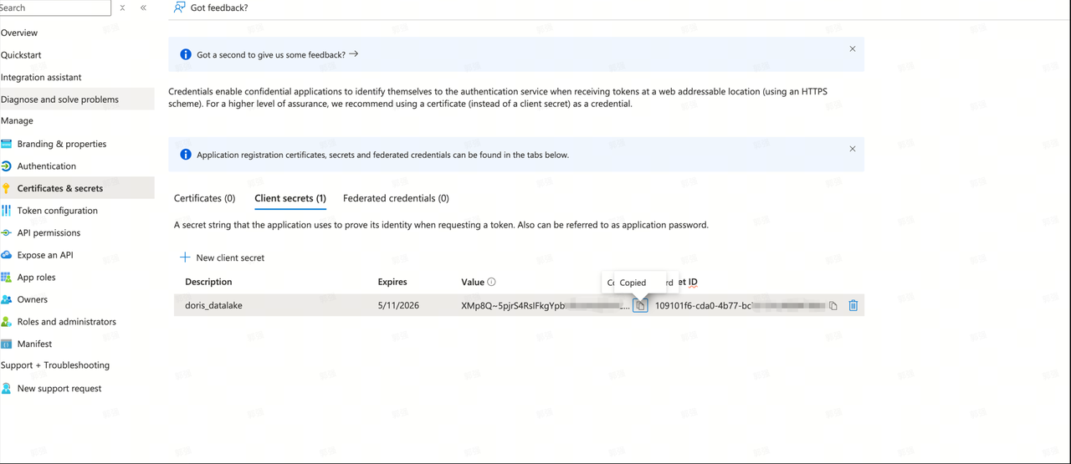
Task: Open the Federated credentials (0) tab
Action: click(396, 198)
